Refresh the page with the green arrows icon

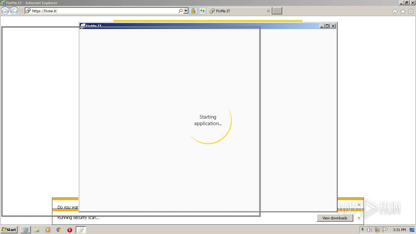(x=202, y=11)
